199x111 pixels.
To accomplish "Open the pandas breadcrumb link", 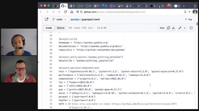I will point(75,19).
